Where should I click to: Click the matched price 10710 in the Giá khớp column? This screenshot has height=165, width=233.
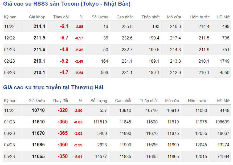(38, 110)
